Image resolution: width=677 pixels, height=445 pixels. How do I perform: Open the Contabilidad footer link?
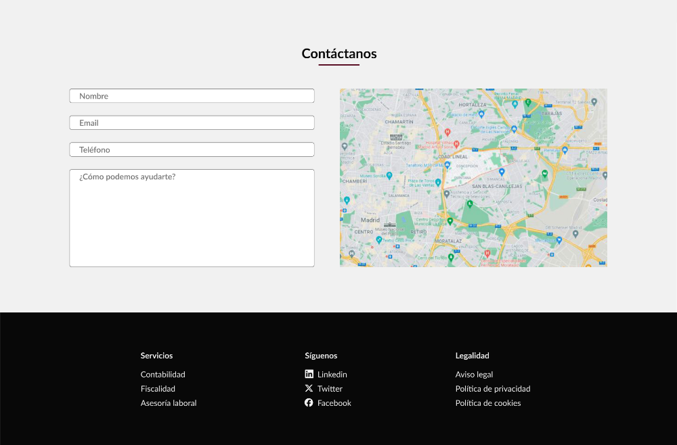[x=162, y=374]
